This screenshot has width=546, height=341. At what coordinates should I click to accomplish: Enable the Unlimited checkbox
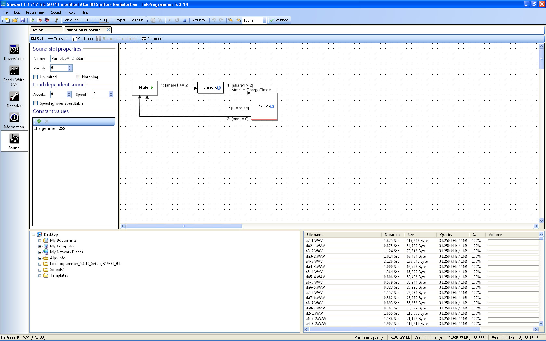click(x=36, y=77)
